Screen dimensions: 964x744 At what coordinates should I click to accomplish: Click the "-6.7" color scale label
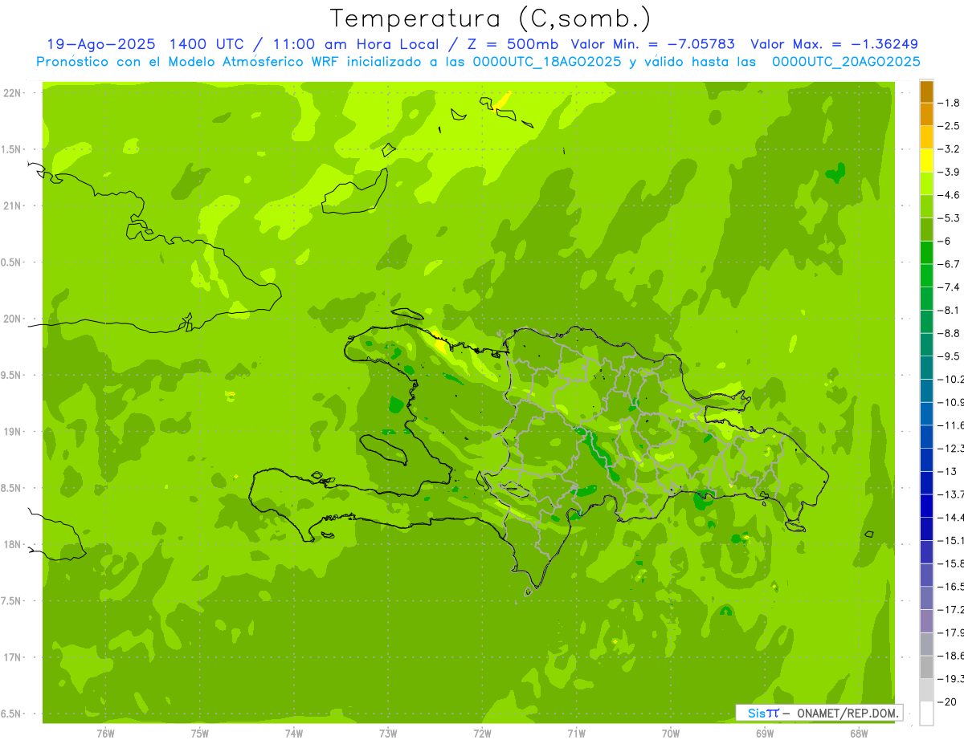(x=949, y=264)
